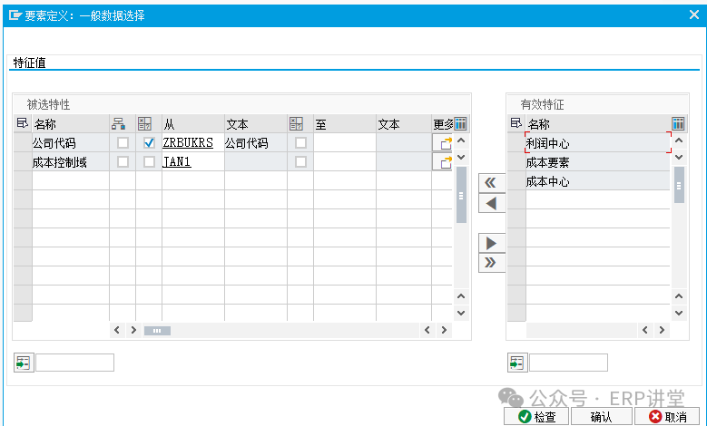Viewport: 707px width, 426px height.
Task: Click the double-right arrow remove-all button
Action: (491, 263)
